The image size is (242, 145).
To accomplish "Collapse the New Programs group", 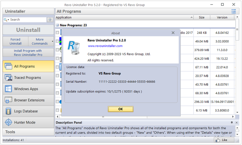I will tap(57, 25).
